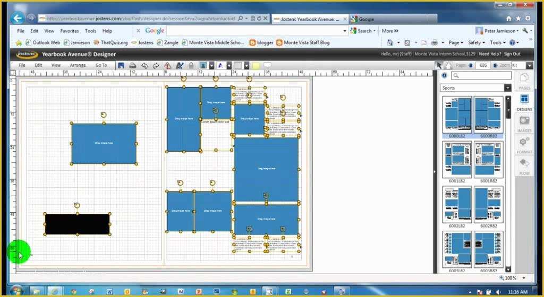Image resolution: width=544 pixels, height=297 pixels.
Task: Click the red warning triangle icon
Action: point(167,65)
